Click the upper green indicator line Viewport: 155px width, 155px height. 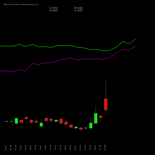click(68, 46)
